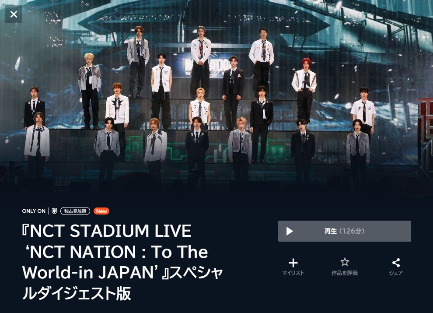The width and height of the screenshot is (433, 313).
Task: Select the マイリスト label
Action: (293, 273)
